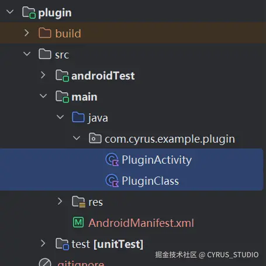Click the AndroidManifest.xml manifest file icon
The width and height of the screenshot is (266, 266).
click(x=78, y=222)
